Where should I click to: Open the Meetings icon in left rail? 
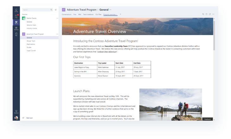click(16, 28)
